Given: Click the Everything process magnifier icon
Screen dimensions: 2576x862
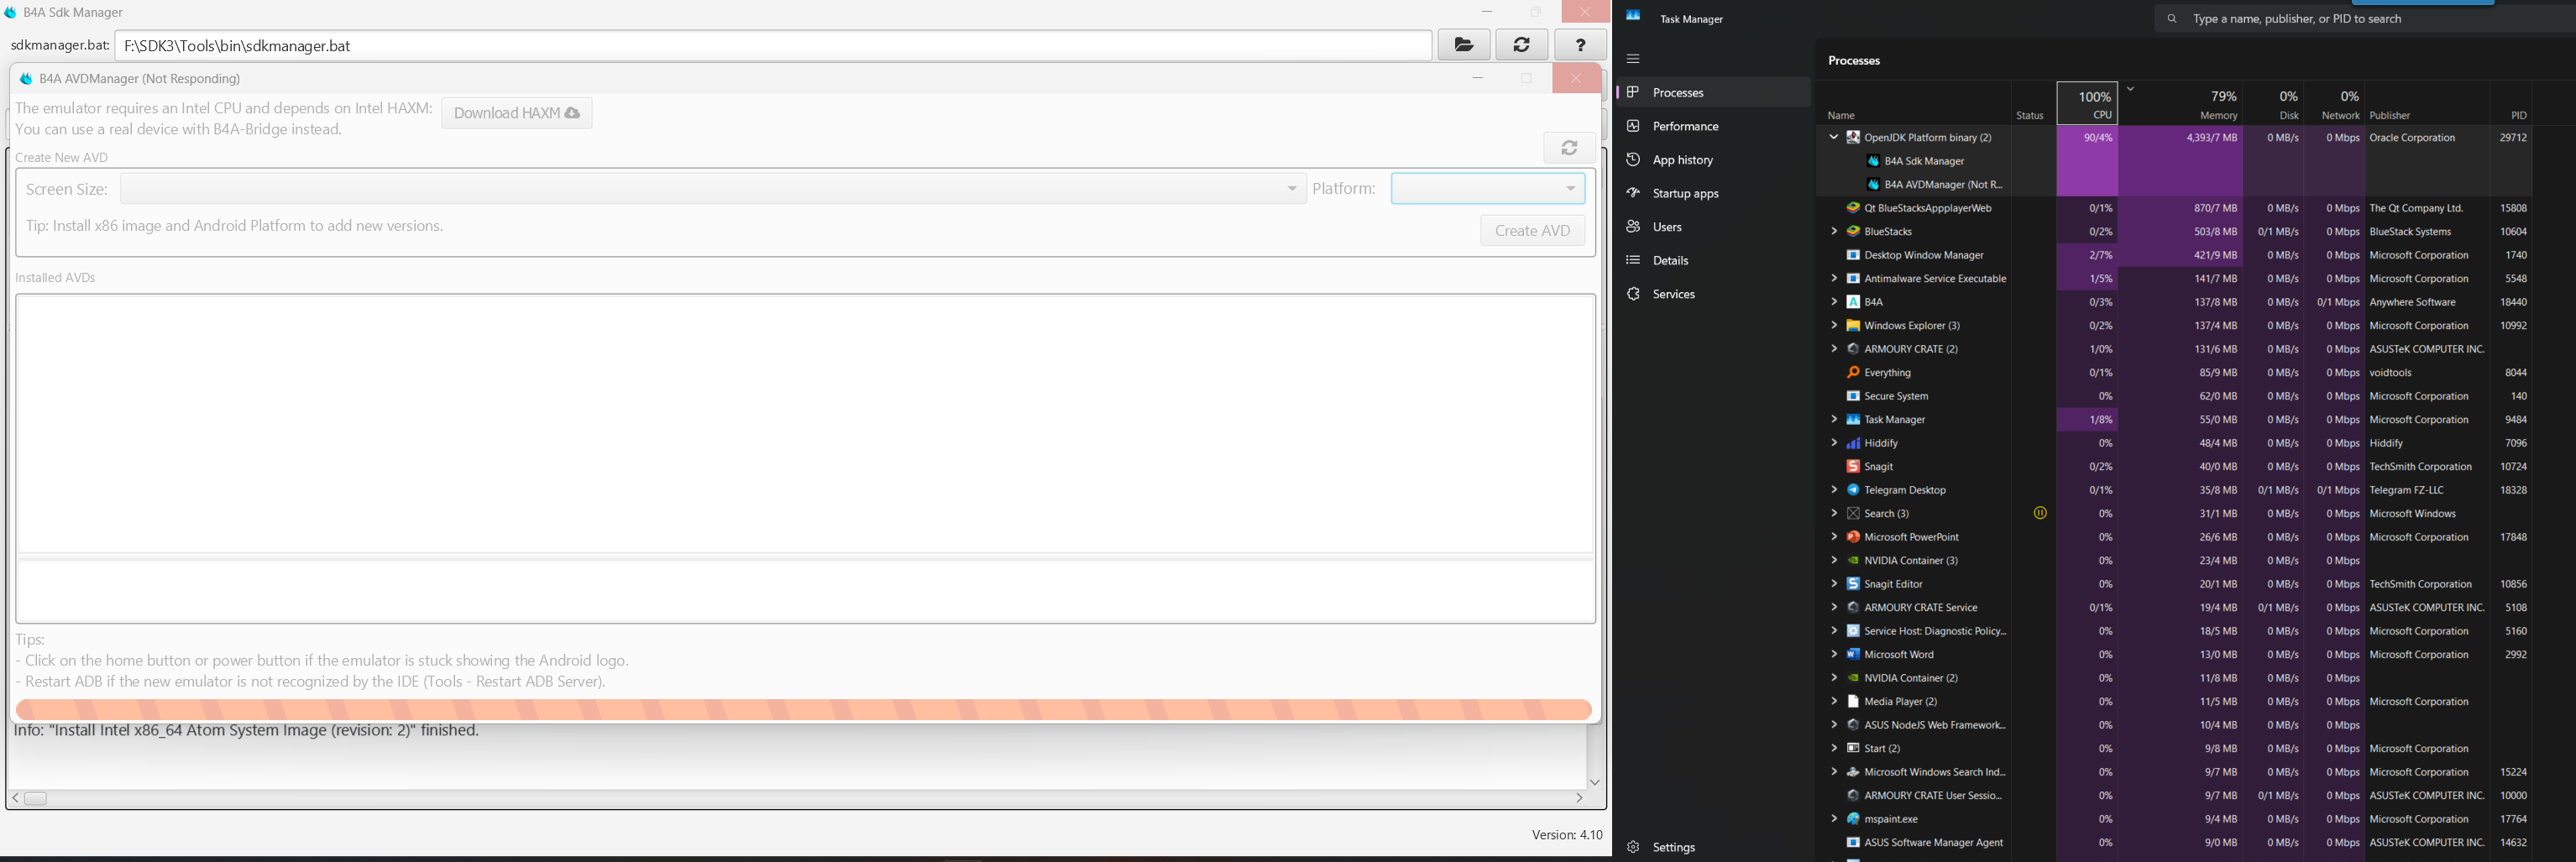Looking at the screenshot, I should pyautogui.click(x=1853, y=373).
